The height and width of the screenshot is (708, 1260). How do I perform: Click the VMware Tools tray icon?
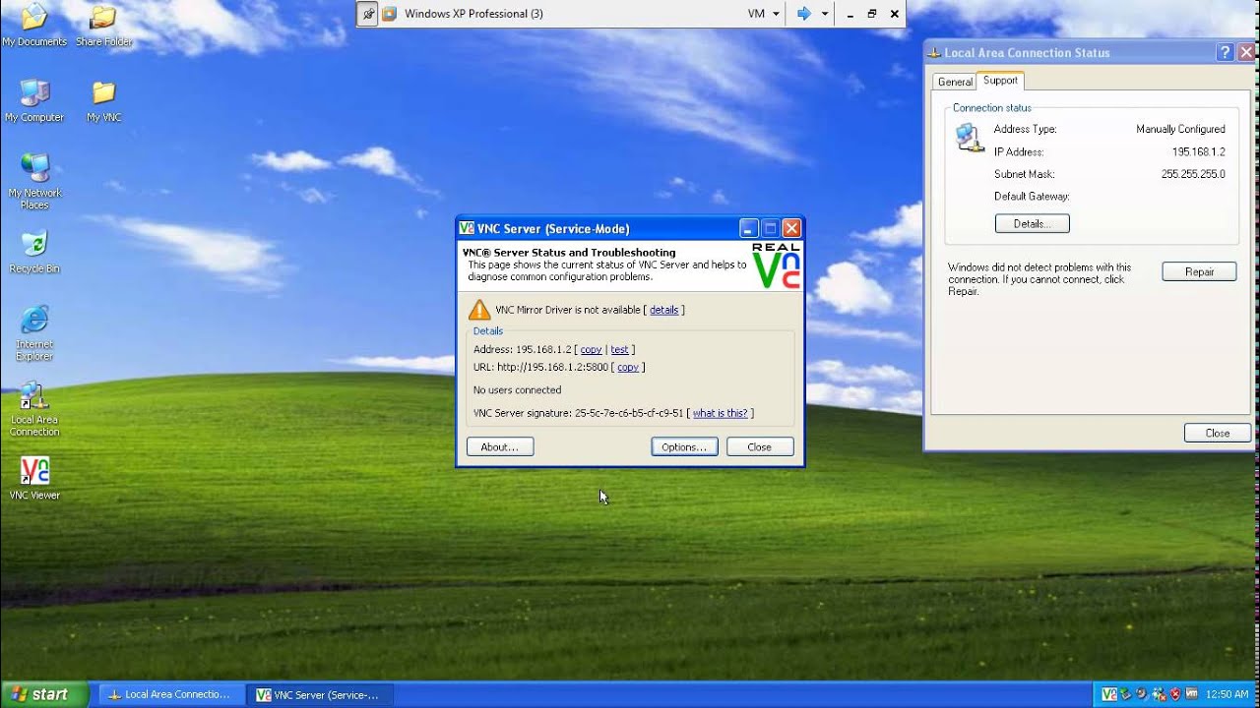tap(1191, 694)
